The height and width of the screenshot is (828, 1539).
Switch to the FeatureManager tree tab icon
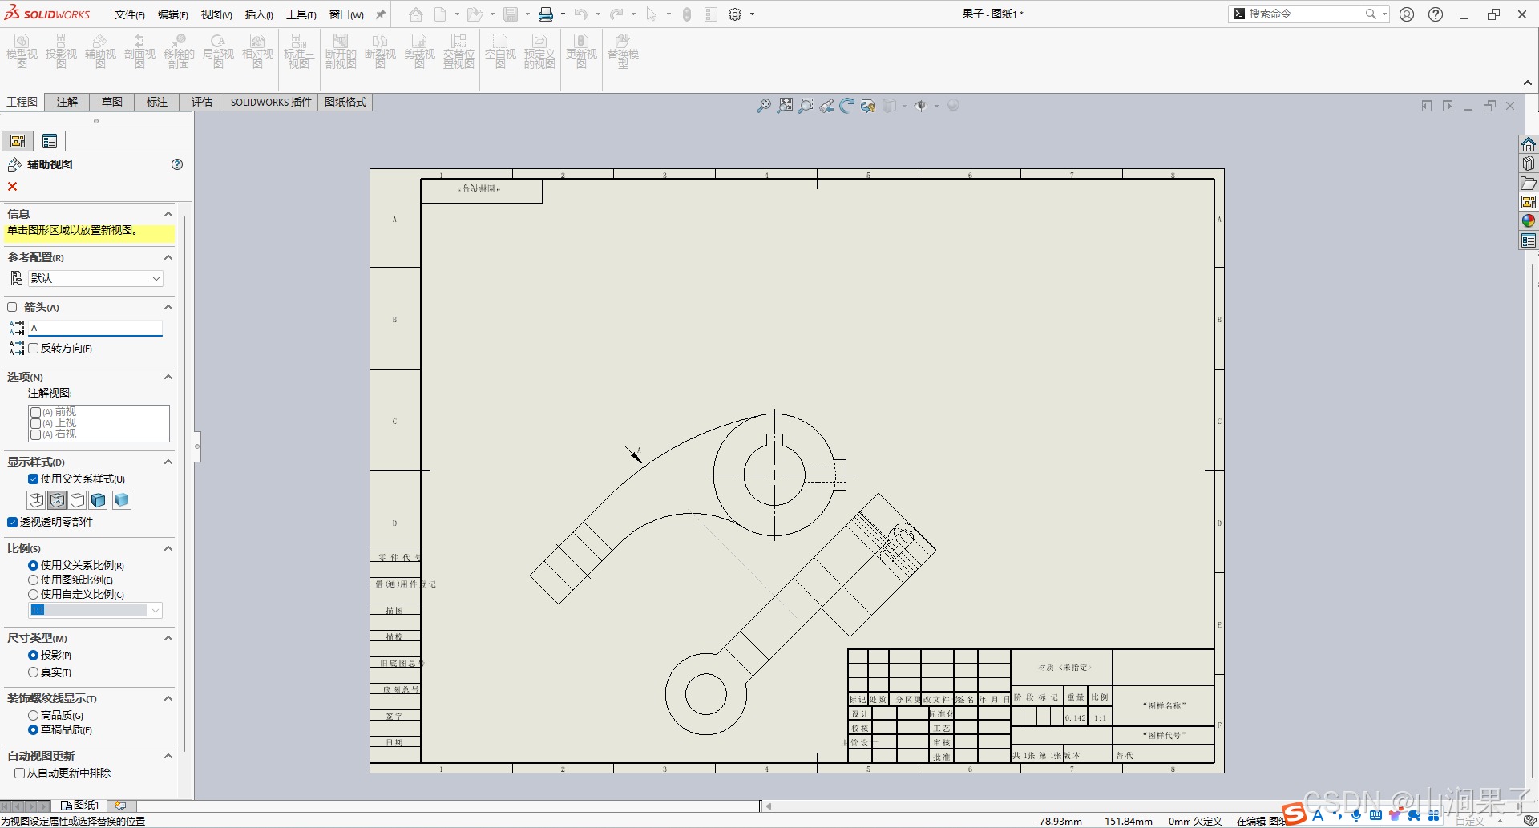pos(18,142)
